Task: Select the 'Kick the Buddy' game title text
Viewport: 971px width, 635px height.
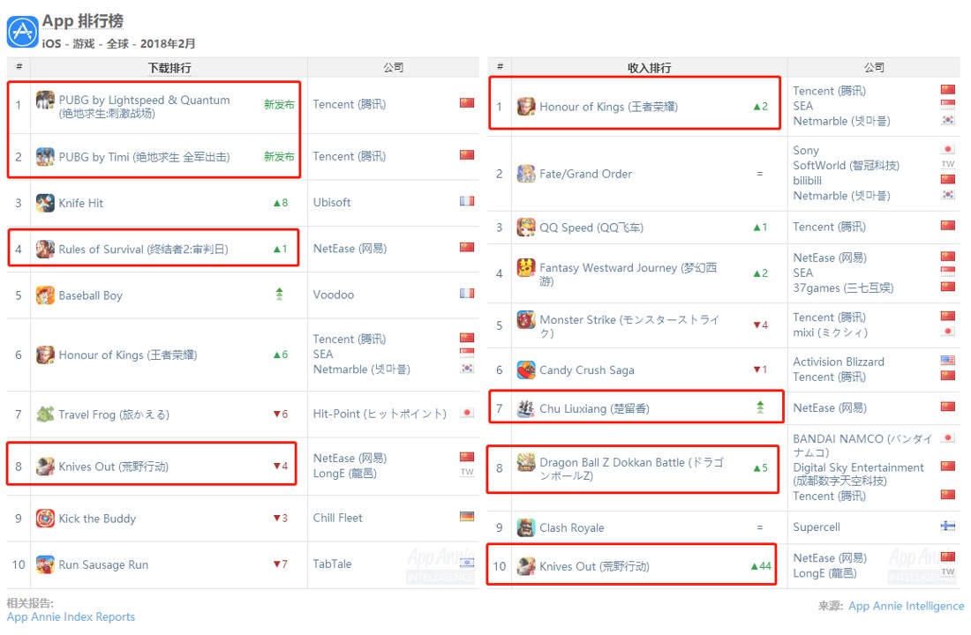Action: click(x=97, y=519)
